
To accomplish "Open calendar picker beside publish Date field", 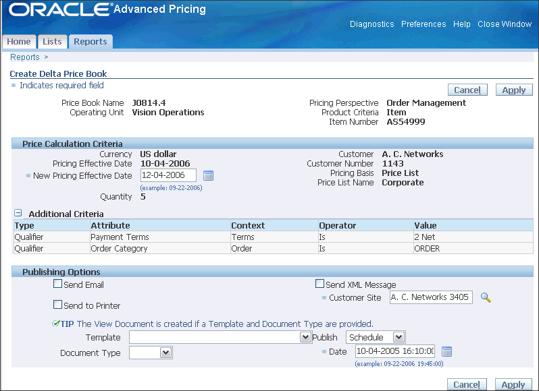I will click(446, 351).
